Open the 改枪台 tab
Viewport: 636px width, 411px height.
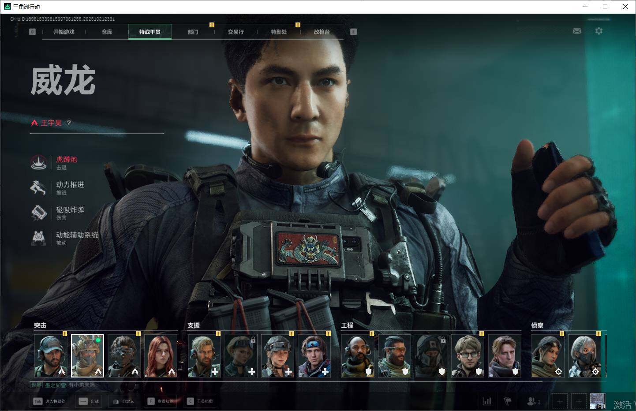coord(322,32)
